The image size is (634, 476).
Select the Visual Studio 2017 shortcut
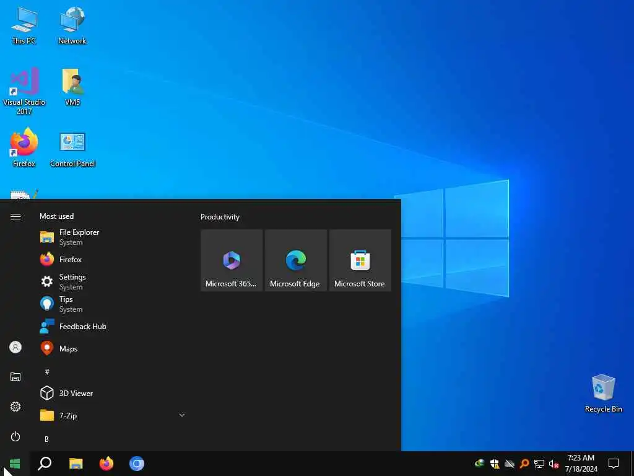click(x=24, y=91)
